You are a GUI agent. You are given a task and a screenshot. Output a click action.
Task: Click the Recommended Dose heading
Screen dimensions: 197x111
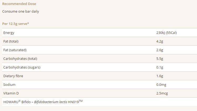click(x=19, y=4)
